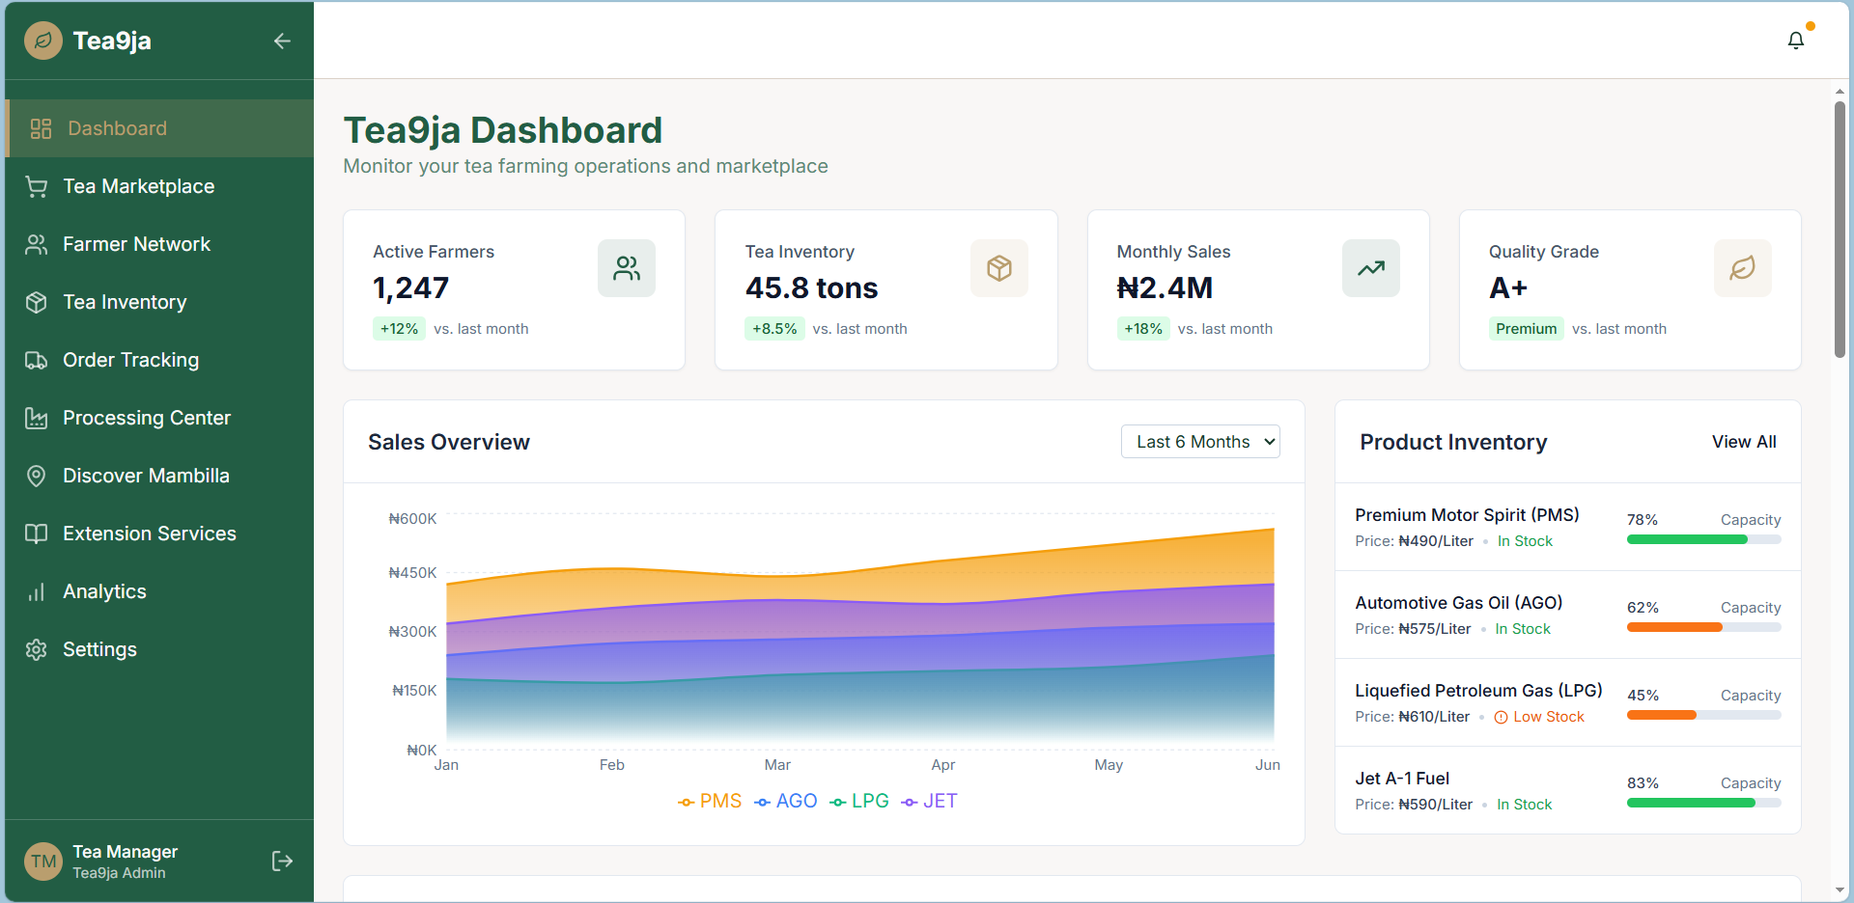Click the Tea9ja leaf logo
This screenshot has width=1854, height=903.
tap(43, 41)
